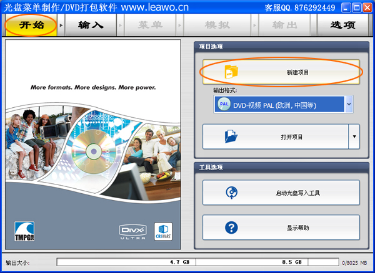Screen dimensions: 375x273
Task: Select the DVD-视频 PAL format box
Action: click(283, 104)
